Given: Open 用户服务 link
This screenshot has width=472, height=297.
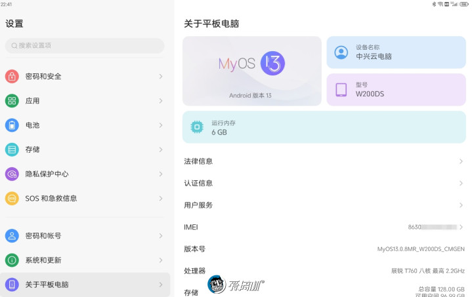Looking at the screenshot, I should pyautogui.click(x=324, y=205).
